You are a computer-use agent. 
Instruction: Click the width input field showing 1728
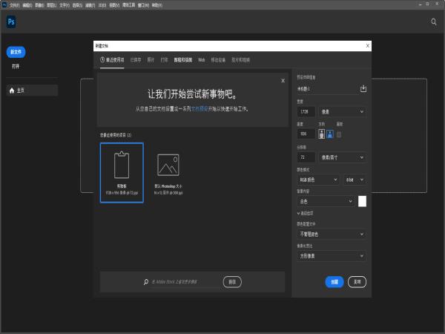click(306, 111)
